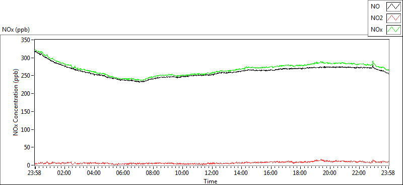Click the NOx (ppb) graph title
403x185 pixels.
tap(16, 30)
